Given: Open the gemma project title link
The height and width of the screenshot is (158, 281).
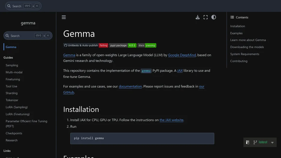Looking at the screenshot, I should coord(28,23).
